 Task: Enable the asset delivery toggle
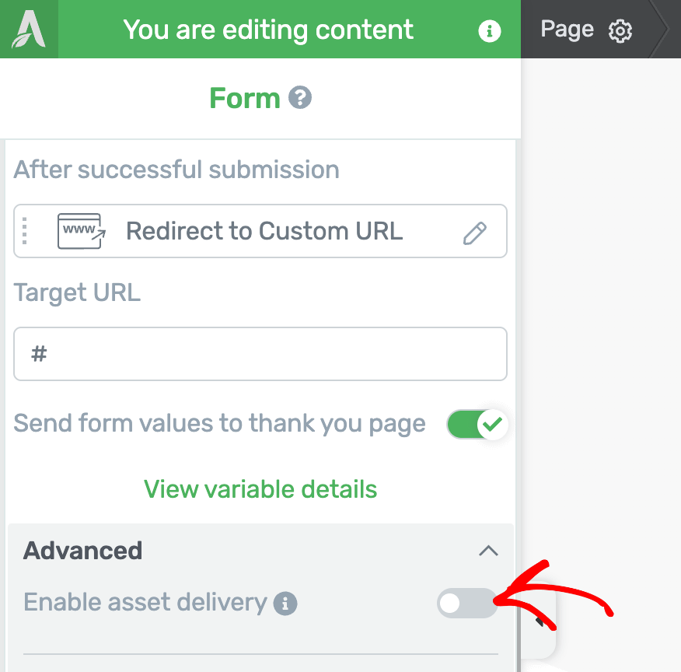[466, 603]
